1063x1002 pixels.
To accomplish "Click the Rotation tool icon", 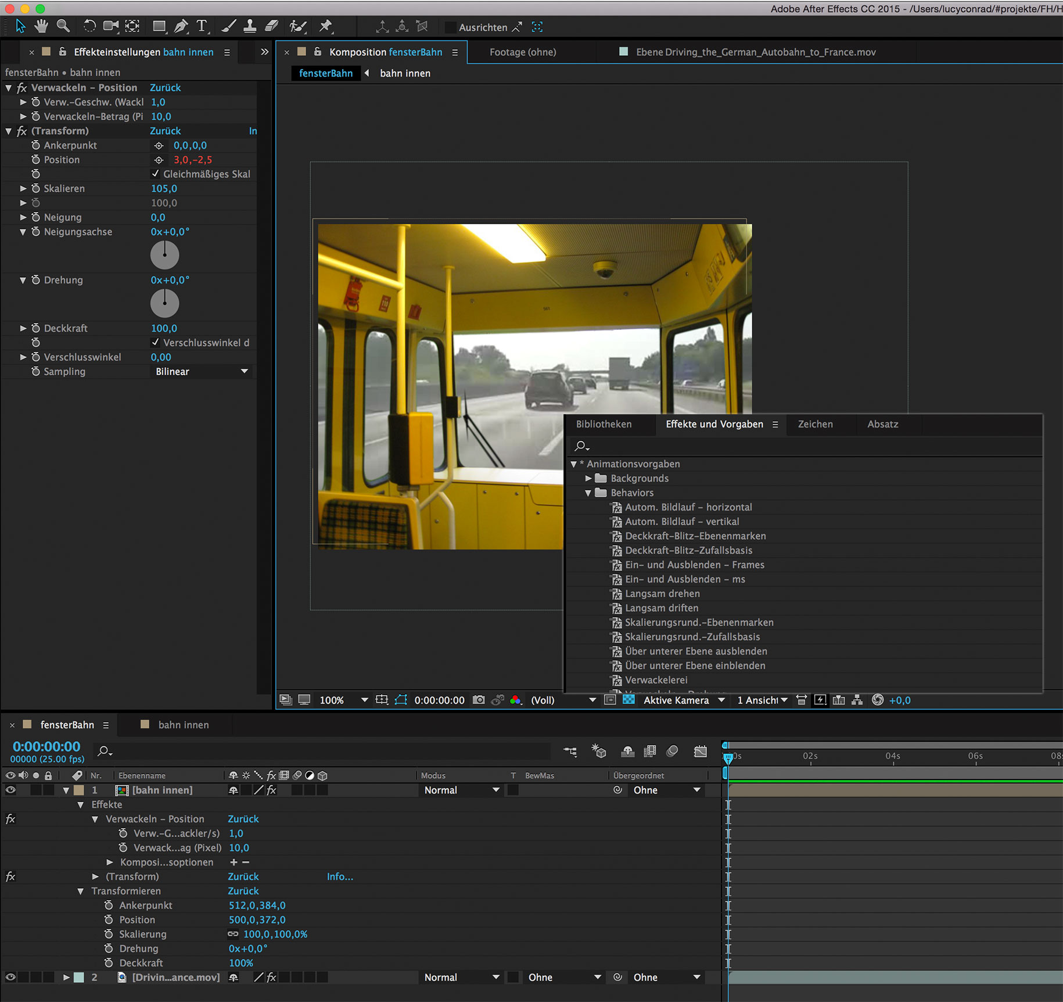I will pyautogui.click(x=89, y=26).
